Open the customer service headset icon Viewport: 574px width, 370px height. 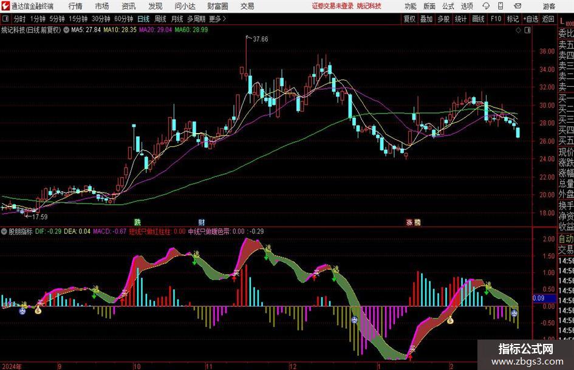coord(486,6)
